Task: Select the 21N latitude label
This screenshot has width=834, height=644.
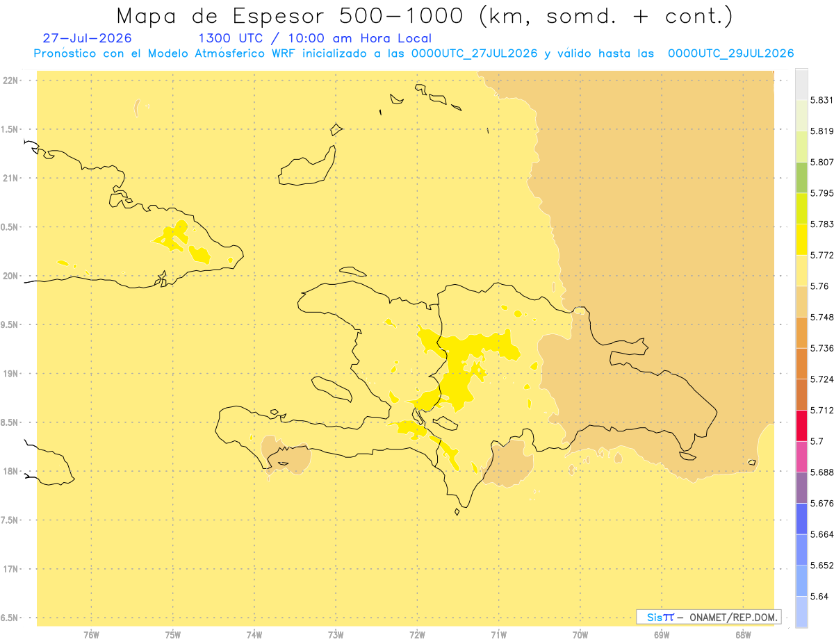Action: pos(10,178)
